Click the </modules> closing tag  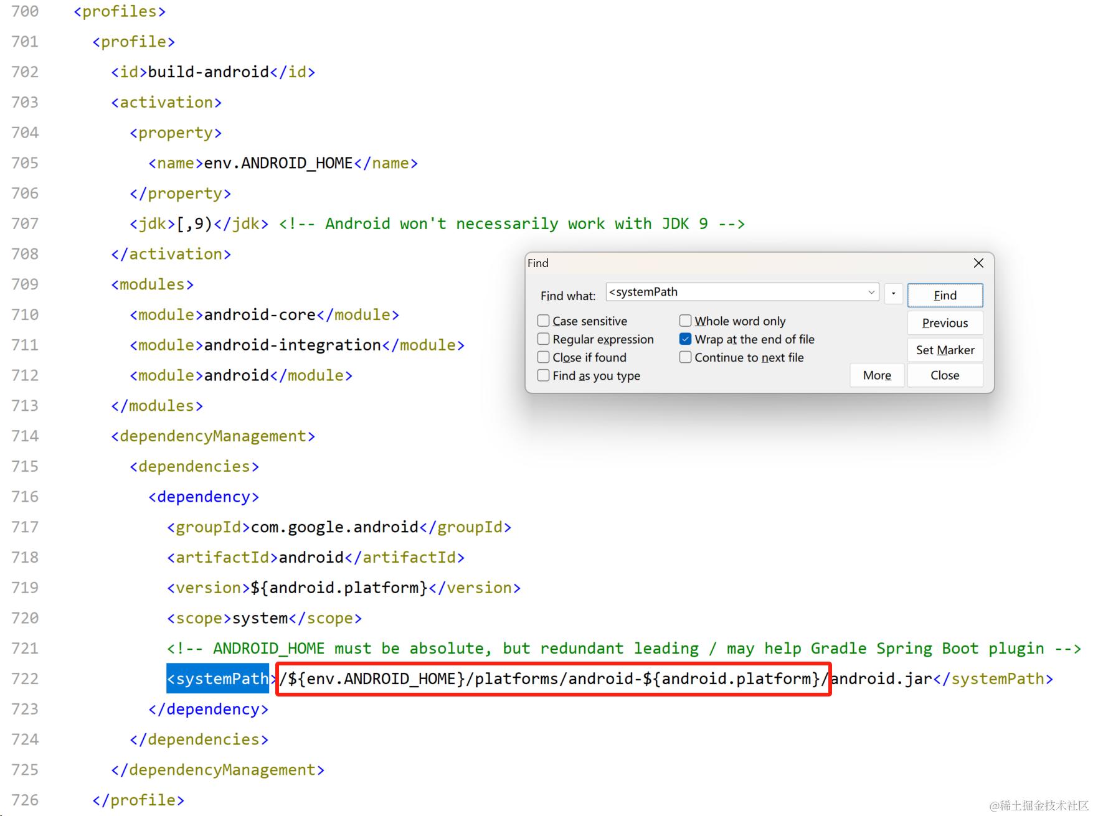[157, 406]
